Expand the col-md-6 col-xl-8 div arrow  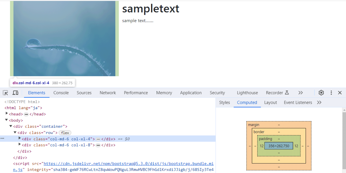click(x=20, y=145)
